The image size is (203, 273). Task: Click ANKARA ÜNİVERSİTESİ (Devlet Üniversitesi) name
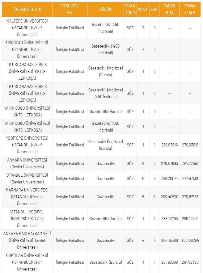pos(27,163)
